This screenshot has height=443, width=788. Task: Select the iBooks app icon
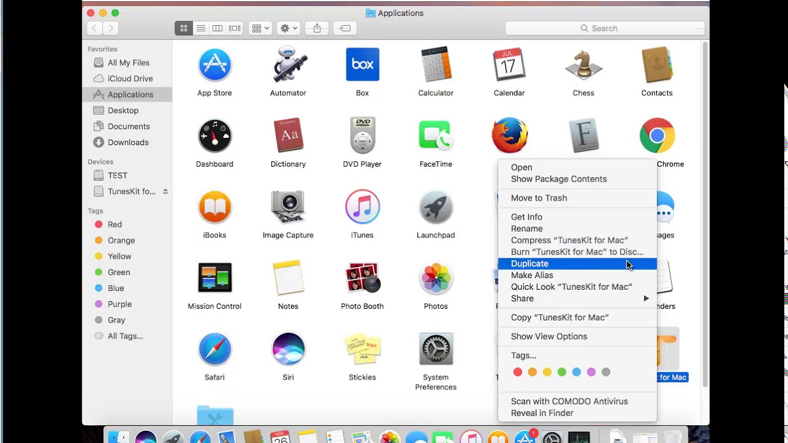point(214,207)
